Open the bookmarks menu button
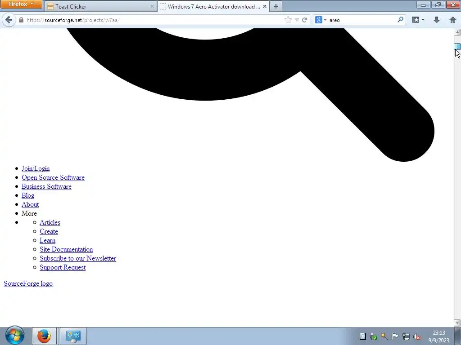This screenshot has width=461, height=345. coord(418,20)
